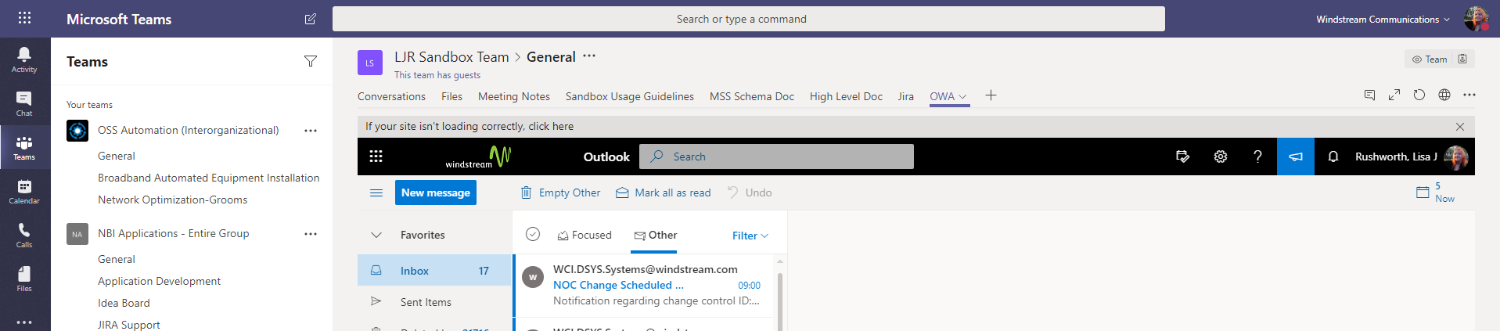Open the message Filter dropdown

(750, 236)
